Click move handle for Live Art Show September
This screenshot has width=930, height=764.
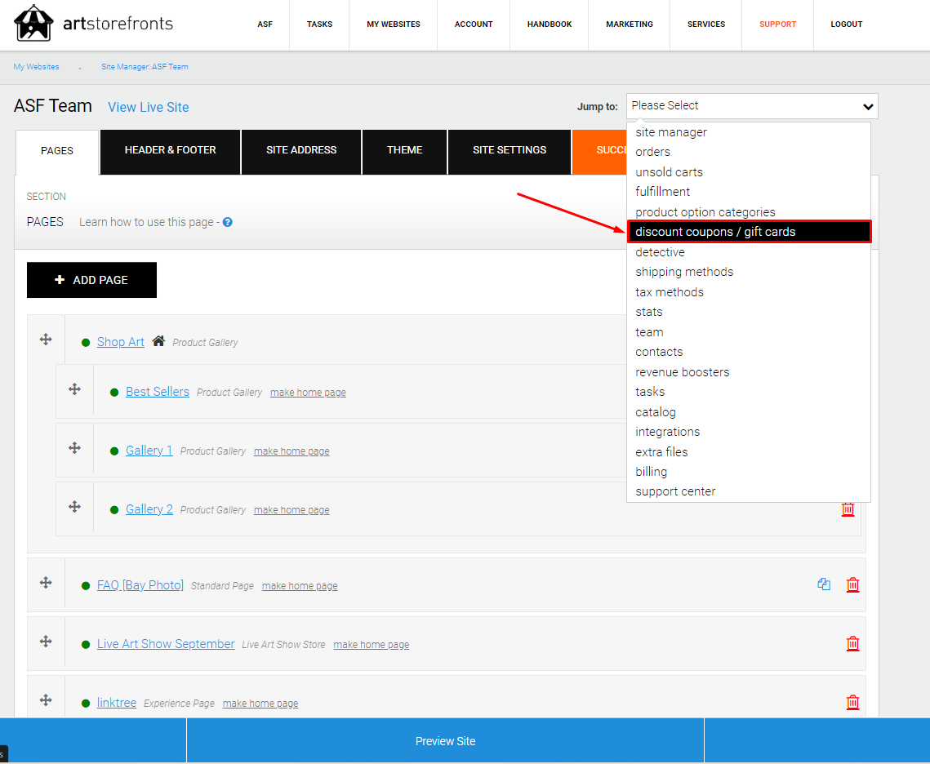(46, 641)
